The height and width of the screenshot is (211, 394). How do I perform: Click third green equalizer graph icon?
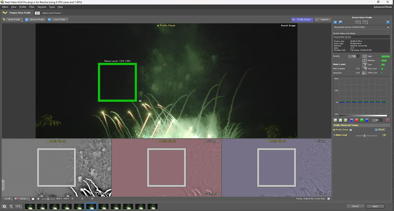point(346,120)
